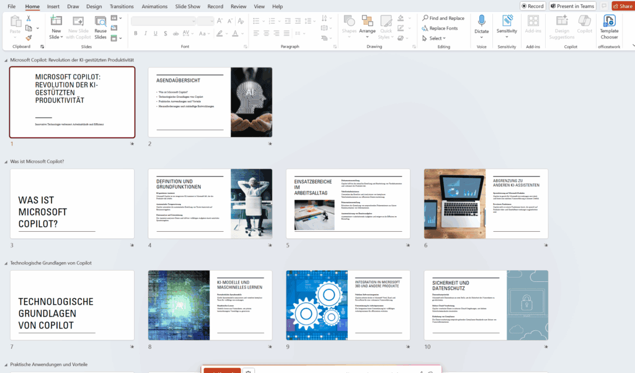Viewport: 635px width, 373px height.
Task: Toggle justify alignment
Action: [286, 33]
